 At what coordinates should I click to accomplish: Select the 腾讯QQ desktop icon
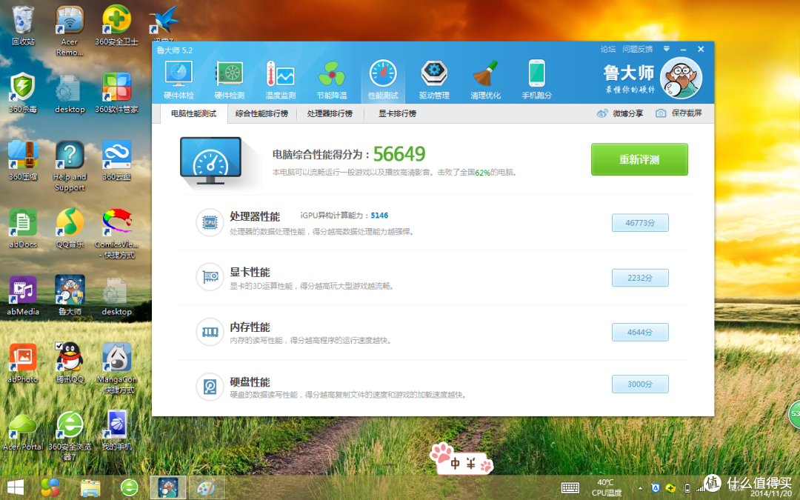[70, 363]
